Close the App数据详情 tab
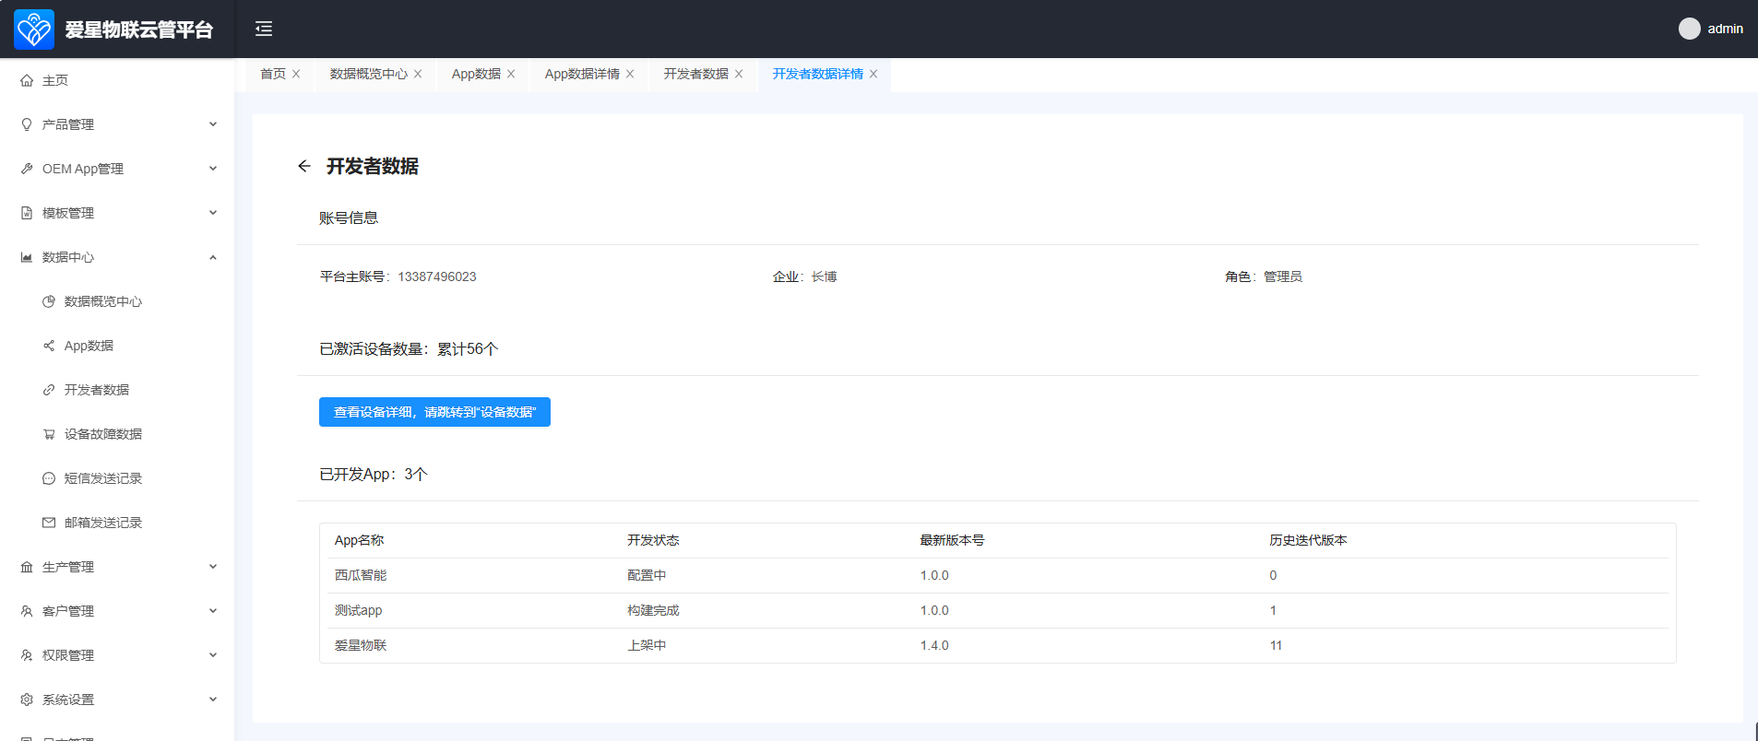 coord(630,74)
